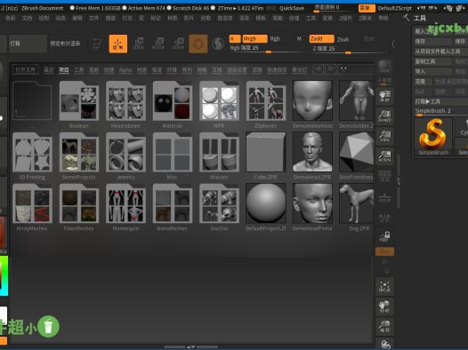Toggle the Zadd button

pos(321,39)
